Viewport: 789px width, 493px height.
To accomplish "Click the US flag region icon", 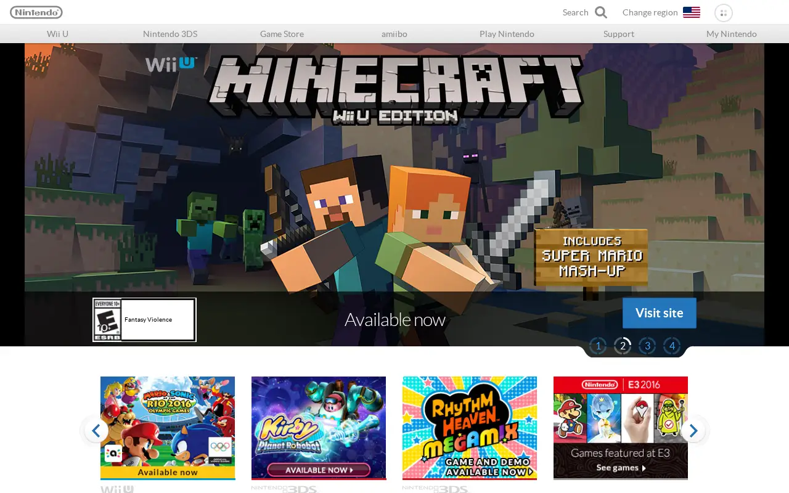I will coord(692,12).
